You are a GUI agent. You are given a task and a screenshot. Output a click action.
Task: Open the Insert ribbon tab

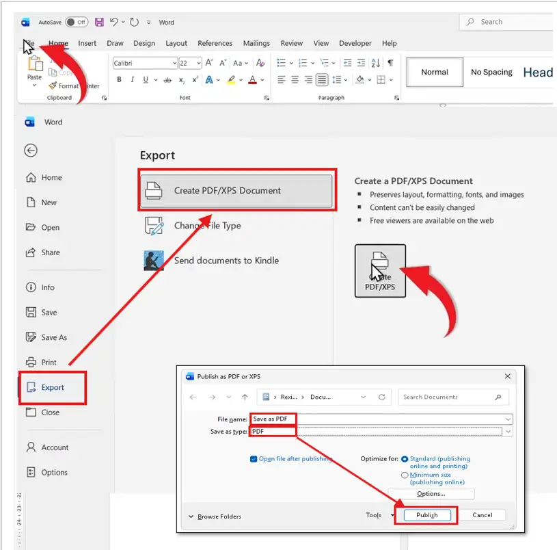point(87,43)
